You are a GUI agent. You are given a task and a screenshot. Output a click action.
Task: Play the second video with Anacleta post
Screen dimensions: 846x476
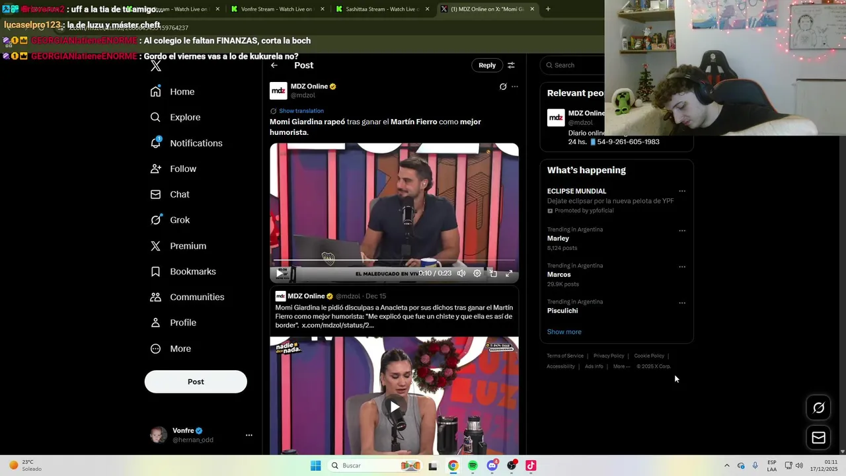coord(394,407)
